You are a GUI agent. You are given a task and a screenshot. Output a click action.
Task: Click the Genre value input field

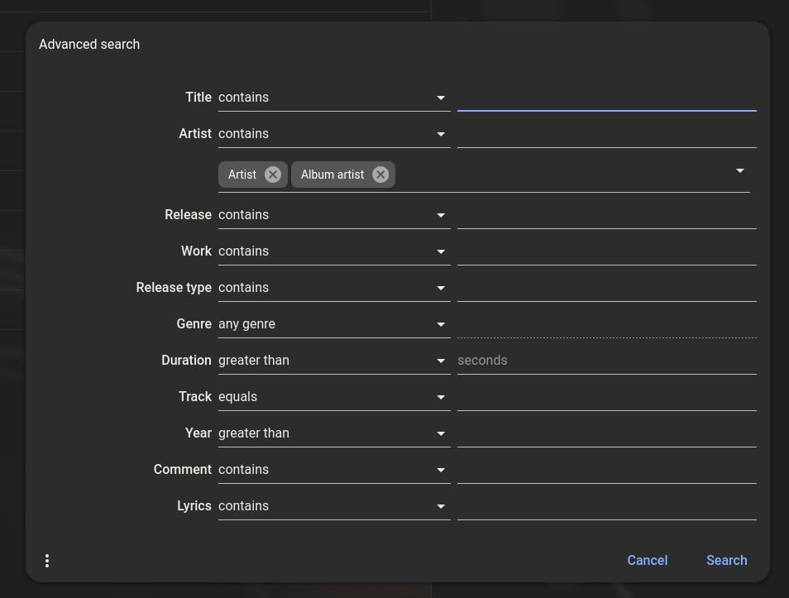(606, 324)
